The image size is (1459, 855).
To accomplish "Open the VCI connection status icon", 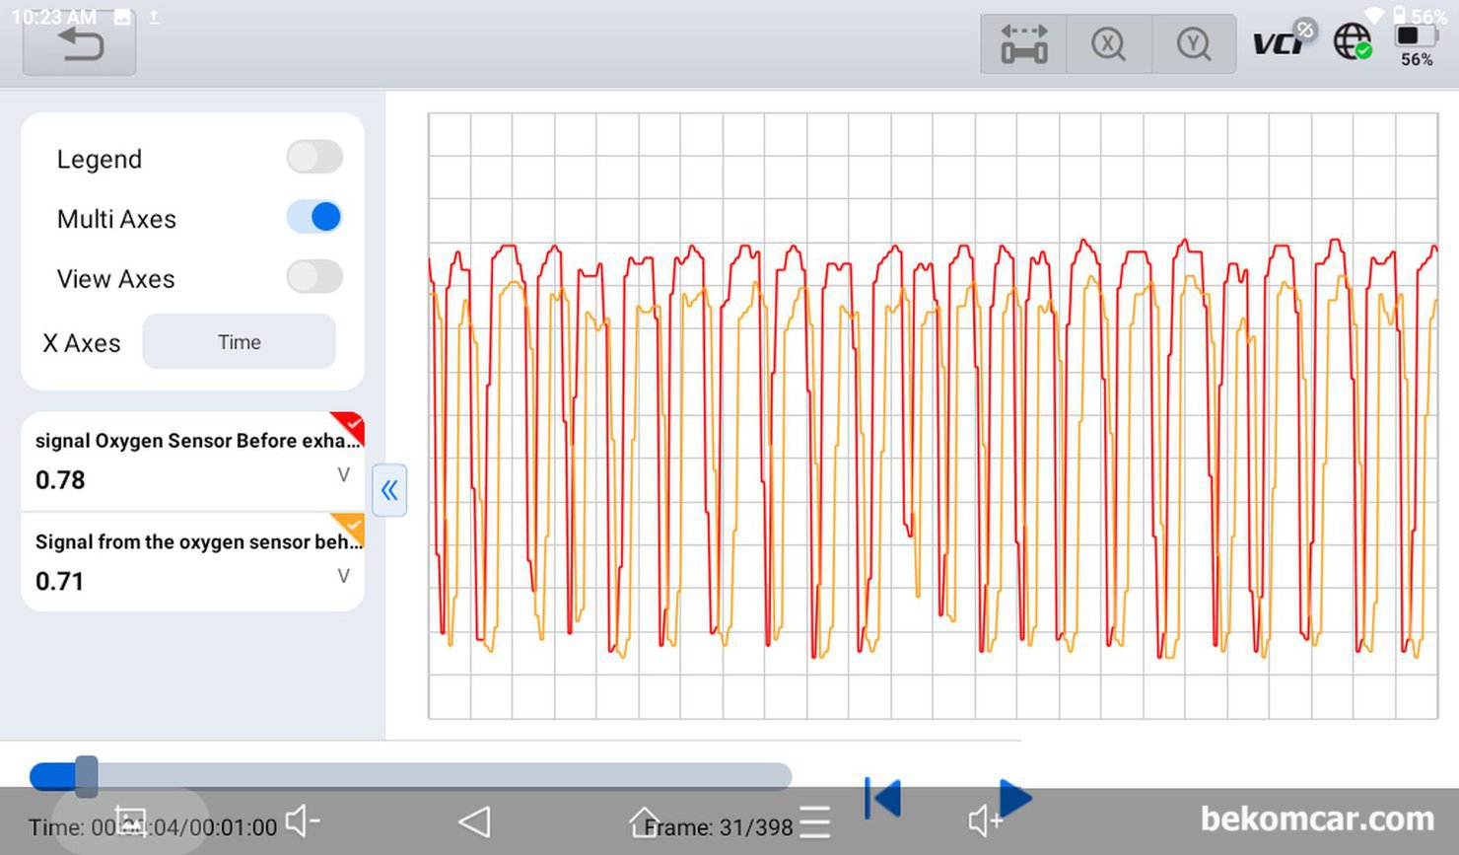I will click(x=1283, y=39).
